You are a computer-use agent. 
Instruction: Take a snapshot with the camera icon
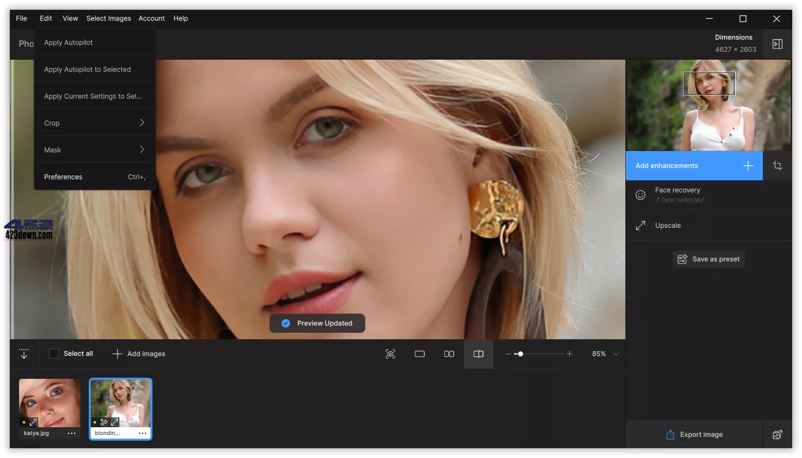click(390, 354)
